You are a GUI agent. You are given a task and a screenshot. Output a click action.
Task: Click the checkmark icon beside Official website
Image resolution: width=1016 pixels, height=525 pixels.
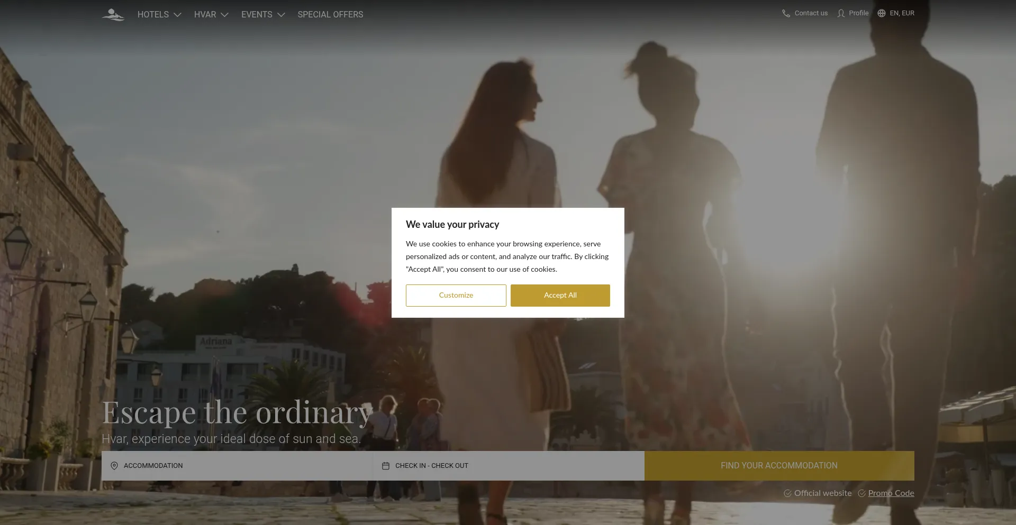coord(787,493)
